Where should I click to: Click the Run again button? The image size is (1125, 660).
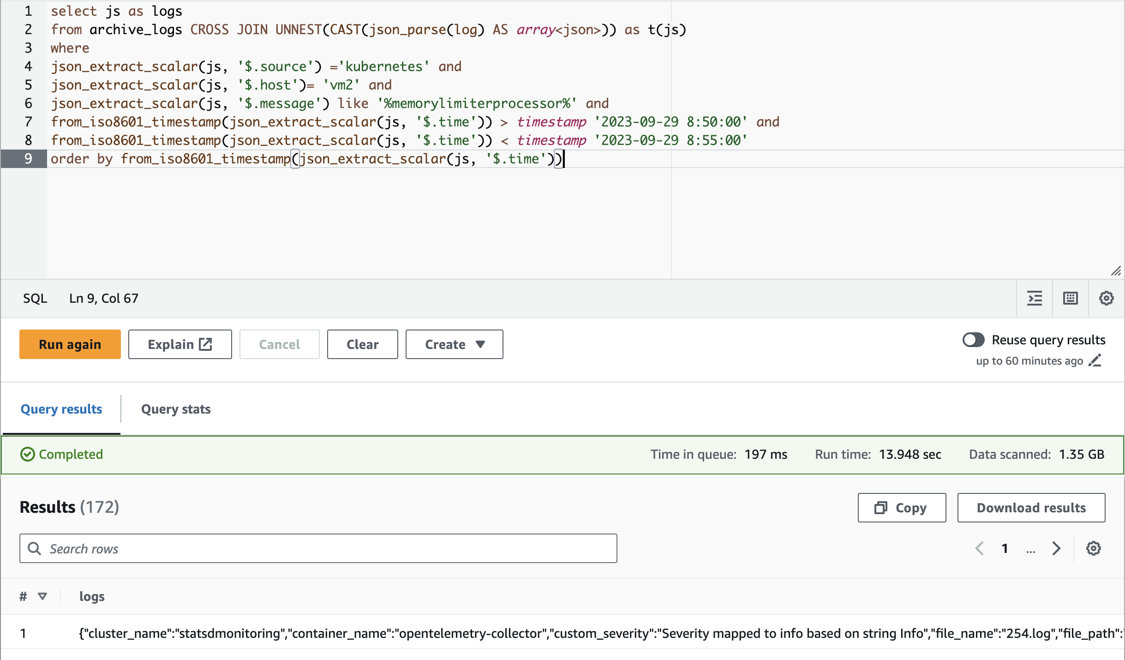coord(70,344)
